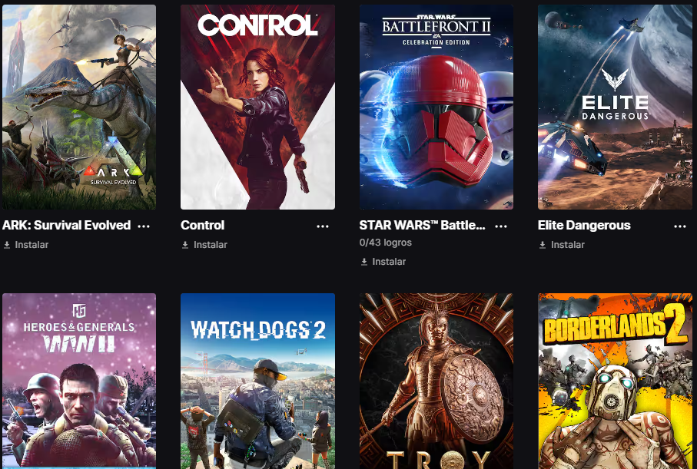Open the three-dot menu for ARK: Survival Evolved

click(144, 226)
